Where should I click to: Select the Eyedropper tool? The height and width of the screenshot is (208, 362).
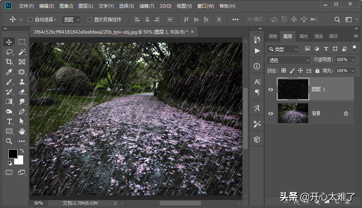(x=9, y=72)
